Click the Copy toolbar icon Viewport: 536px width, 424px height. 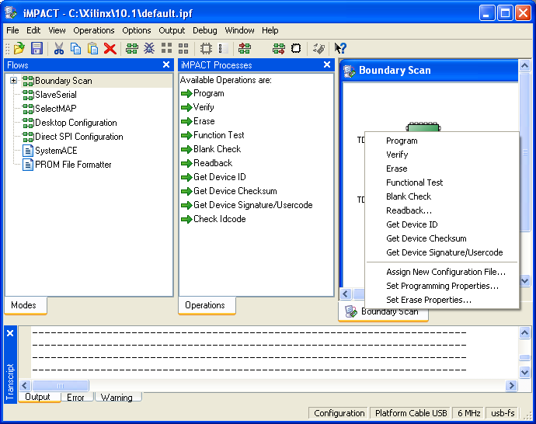[x=75, y=48]
